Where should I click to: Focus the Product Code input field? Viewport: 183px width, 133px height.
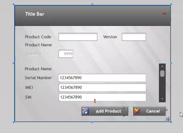point(78,37)
